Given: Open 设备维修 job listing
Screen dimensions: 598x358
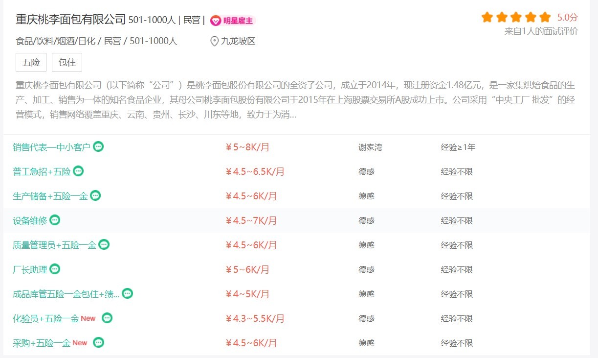Looking at the screenshot, I should point(30,220).
